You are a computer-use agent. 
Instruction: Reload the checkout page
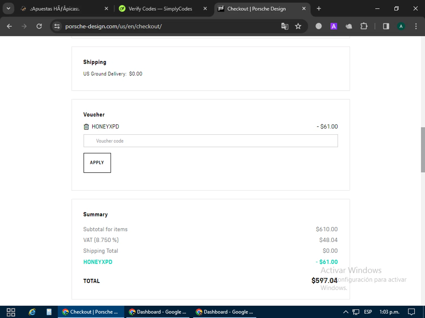click(x=39, y=26)
